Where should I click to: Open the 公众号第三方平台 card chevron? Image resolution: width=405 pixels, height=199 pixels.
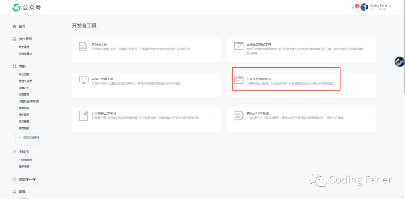click(213, 118)
